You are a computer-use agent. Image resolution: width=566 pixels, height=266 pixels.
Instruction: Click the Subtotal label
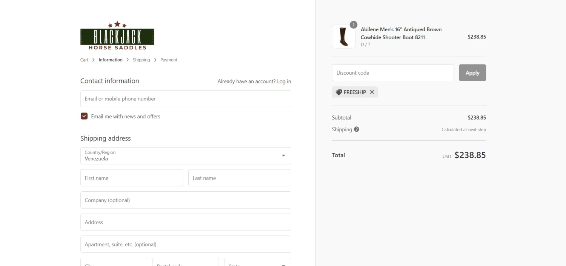point(341,118)
